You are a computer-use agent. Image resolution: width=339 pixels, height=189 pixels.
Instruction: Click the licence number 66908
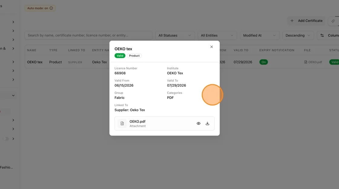click(120, 73)
